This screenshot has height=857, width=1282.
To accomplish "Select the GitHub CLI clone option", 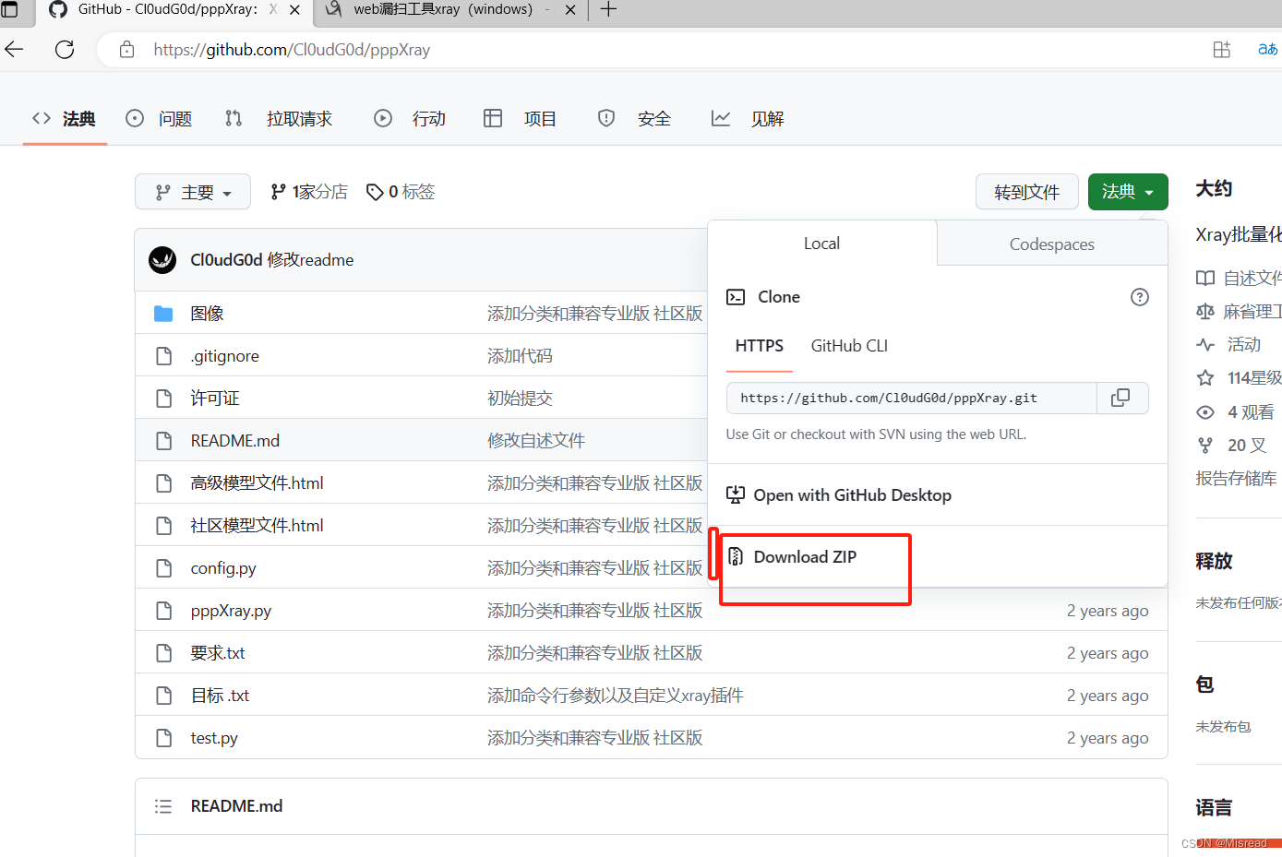I will [849, 346].
